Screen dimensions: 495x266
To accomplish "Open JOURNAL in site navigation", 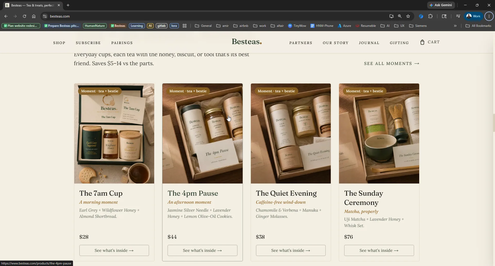I will click(369, 43).
